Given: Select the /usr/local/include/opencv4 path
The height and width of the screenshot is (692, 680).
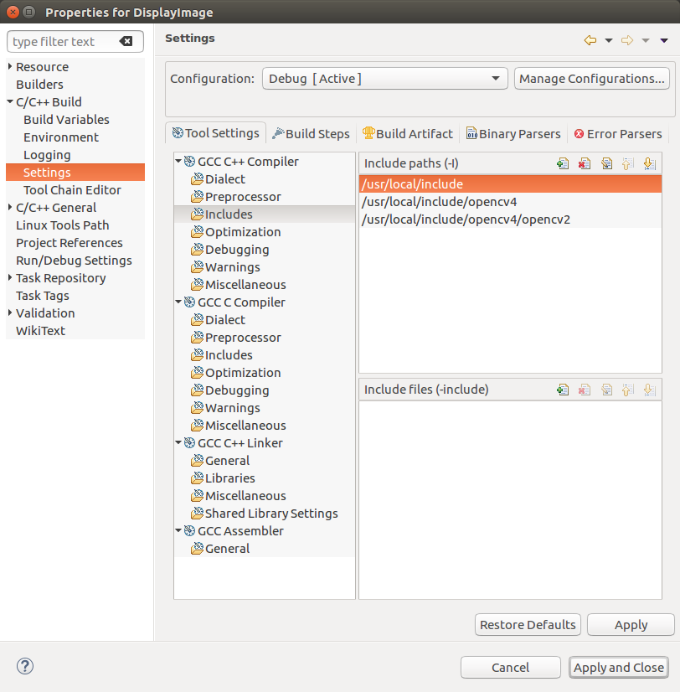Looking at the screenshot, I should [511, 202].
